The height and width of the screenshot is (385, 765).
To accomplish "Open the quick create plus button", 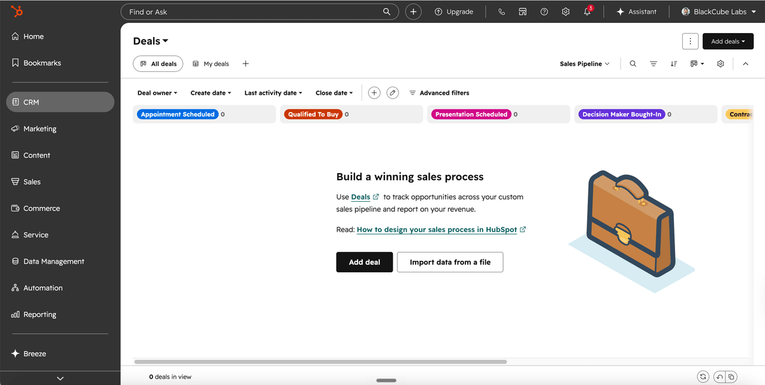I will 413,11.
